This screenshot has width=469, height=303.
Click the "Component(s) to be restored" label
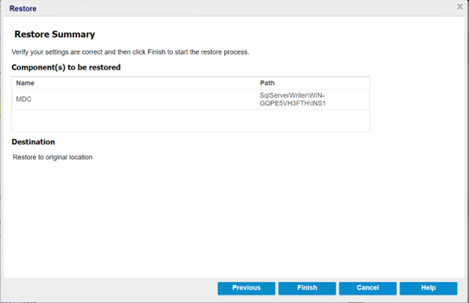(66, 67)
